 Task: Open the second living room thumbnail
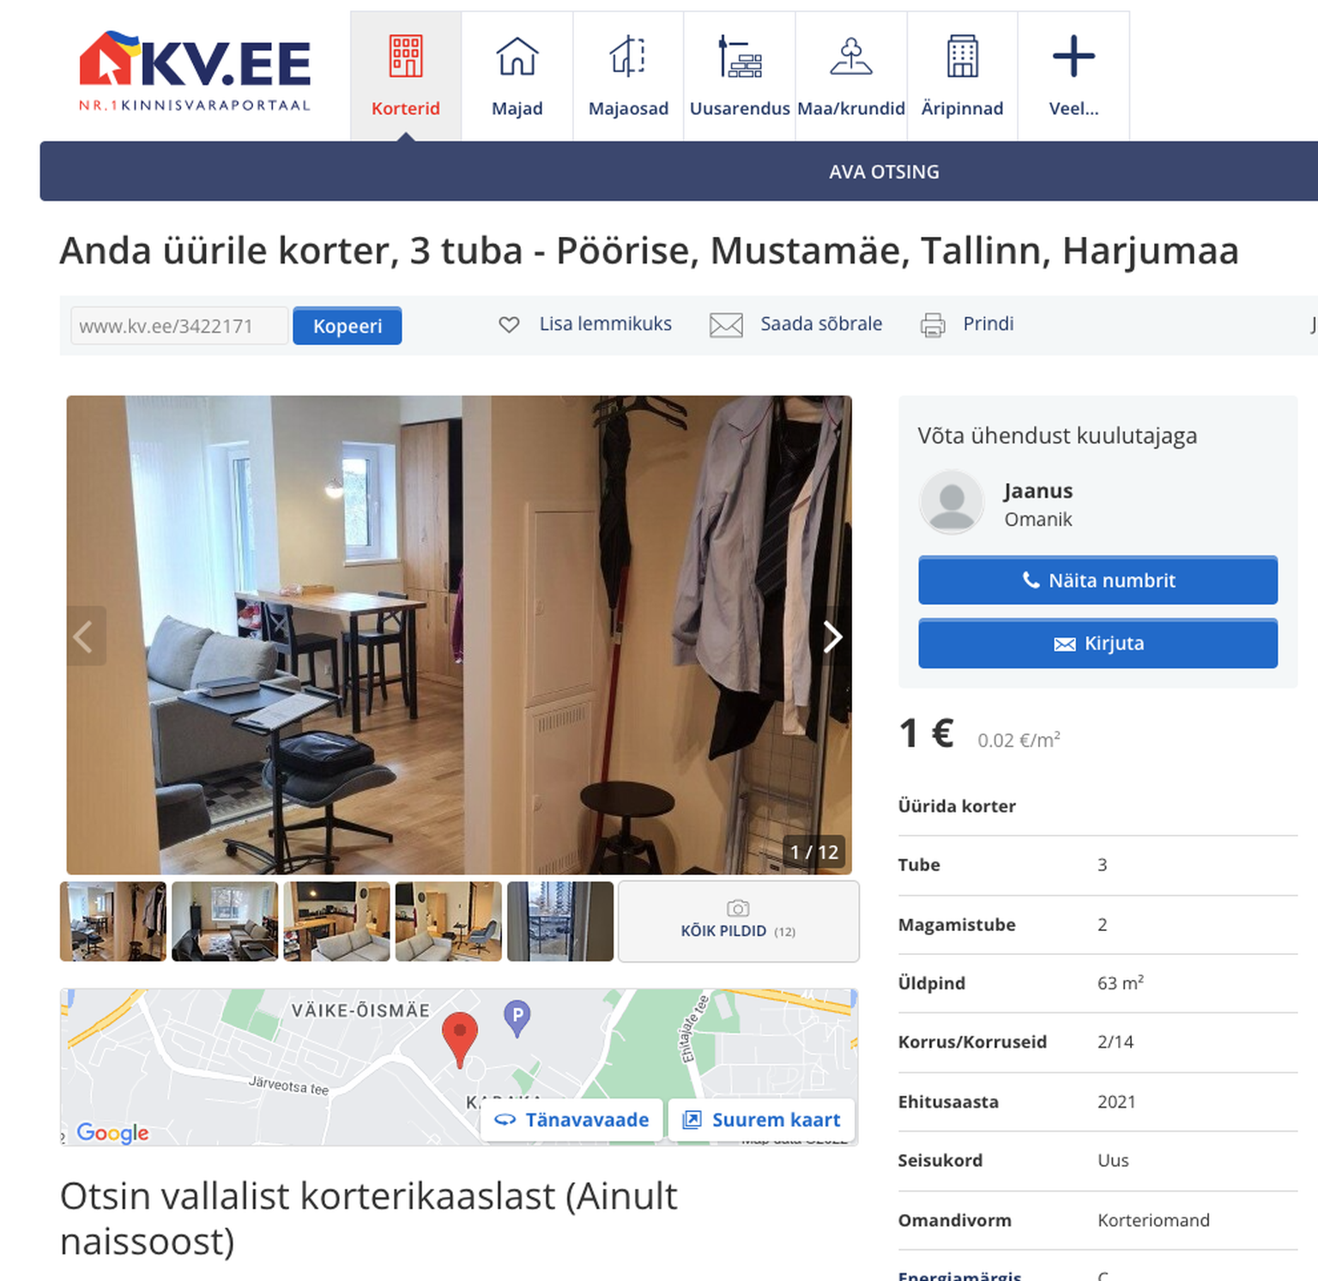tap(225, 921)
